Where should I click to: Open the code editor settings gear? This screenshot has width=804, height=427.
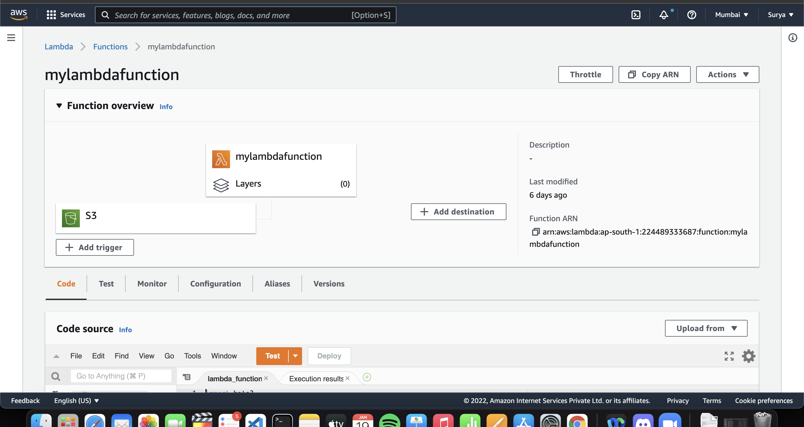pos(748,356)
